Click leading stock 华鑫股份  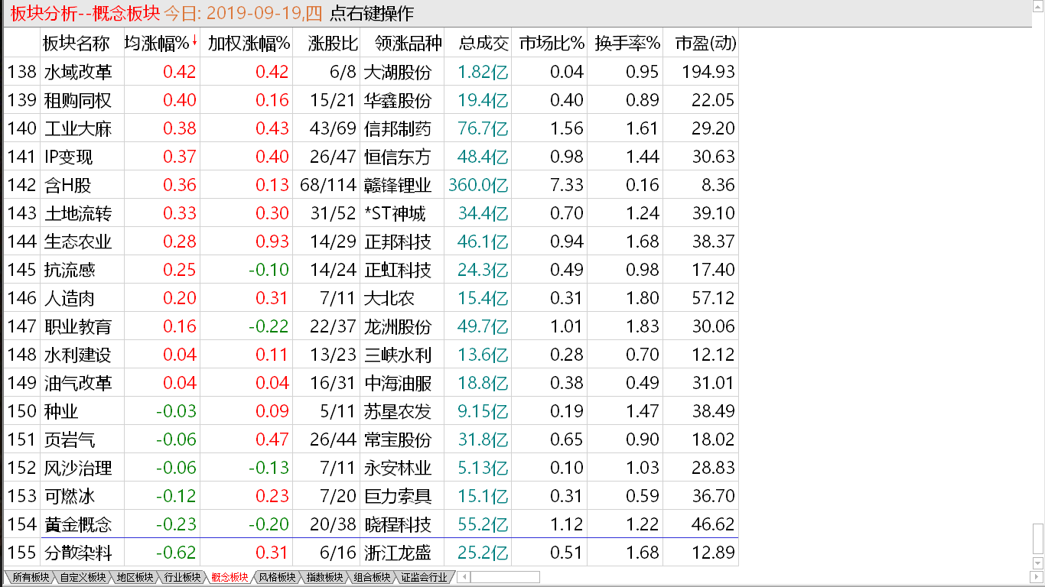point(398,100)
